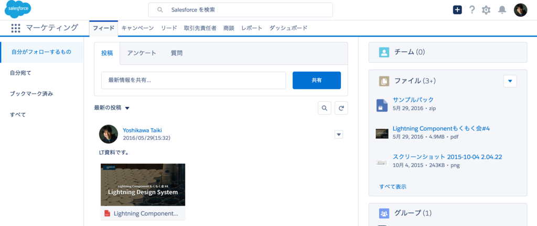The height and width of the screenshot is (226, 537).
Task: Click the チーム (0) panel heading
Action: [x=410, y=52]
